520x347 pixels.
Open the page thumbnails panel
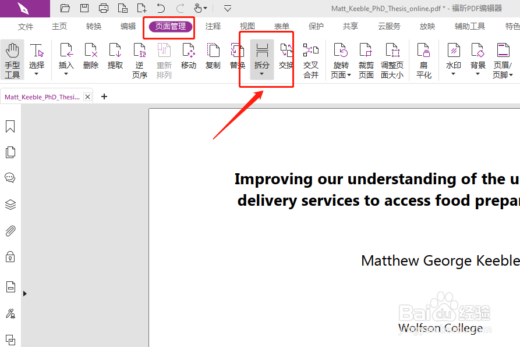coord(10,152)
